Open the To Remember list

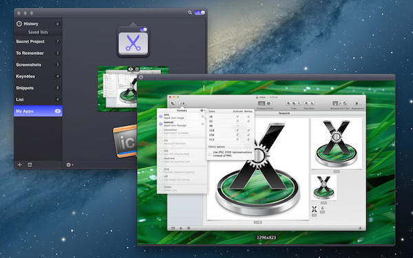pos(38,53)
